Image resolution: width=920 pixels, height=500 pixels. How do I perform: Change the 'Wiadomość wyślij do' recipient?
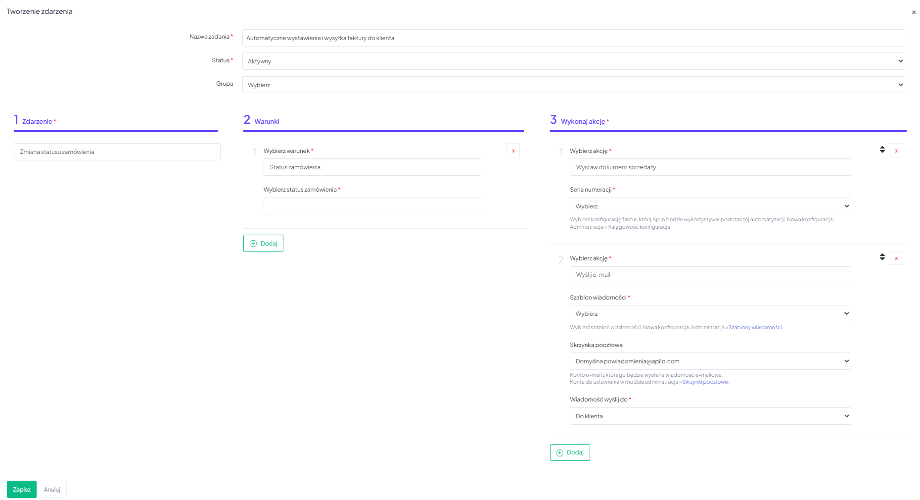[x=710, y=416]
